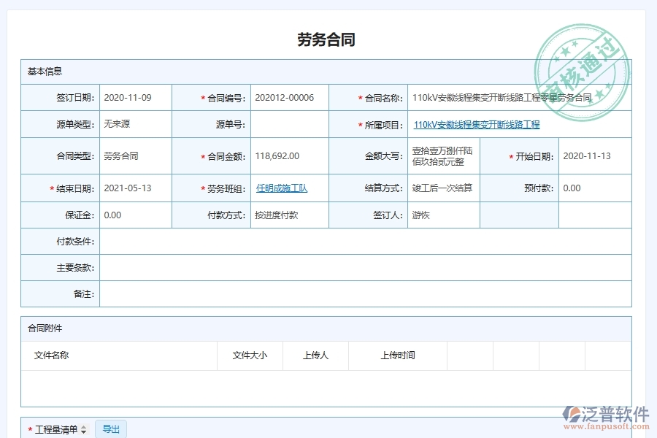657x438 pixels.
Task: Toggle the 工程量清单 sort arrows icon
Action: point(83,430)
